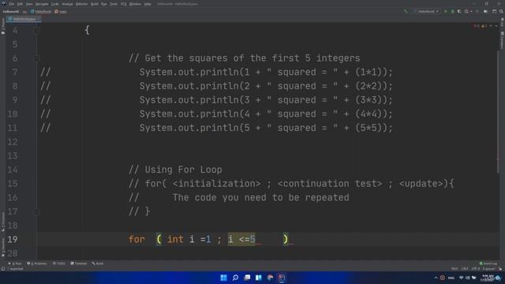Click the helloworld project breadcrumb
505x284 pixels.
10,11
